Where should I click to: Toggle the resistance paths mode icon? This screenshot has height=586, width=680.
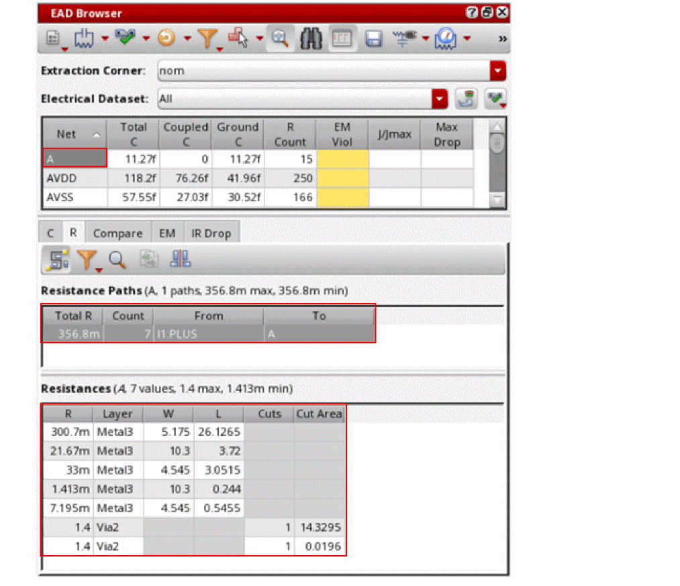[x=57, y=260]
